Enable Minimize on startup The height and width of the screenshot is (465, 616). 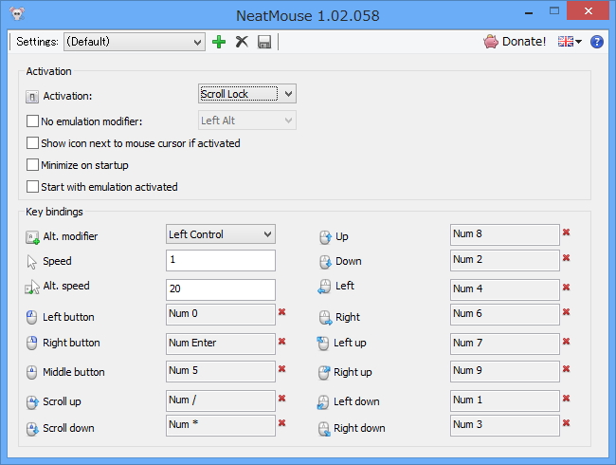32,165
